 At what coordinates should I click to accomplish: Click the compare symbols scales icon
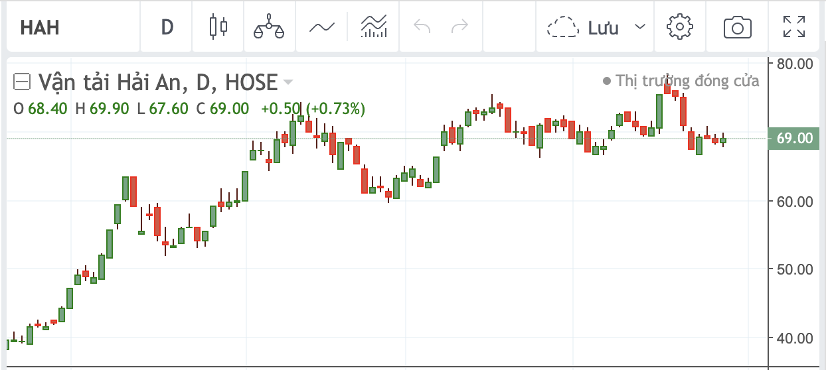[269, 27]
